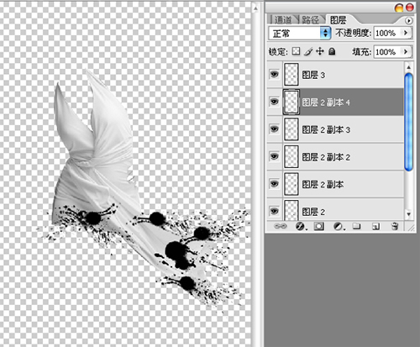Expand the 填充 fill arrow
Viewport: 420px width, 347px height.
[406, 51]
